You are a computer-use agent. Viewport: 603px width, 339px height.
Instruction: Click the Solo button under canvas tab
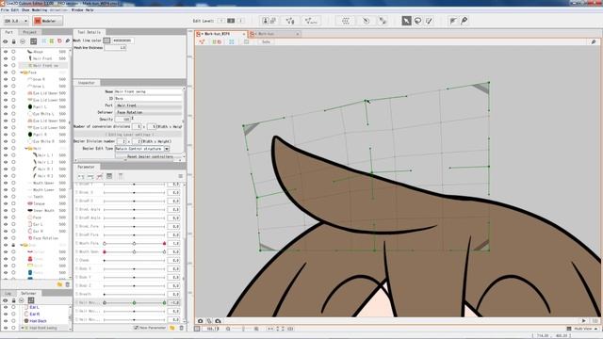coord(266,41)
